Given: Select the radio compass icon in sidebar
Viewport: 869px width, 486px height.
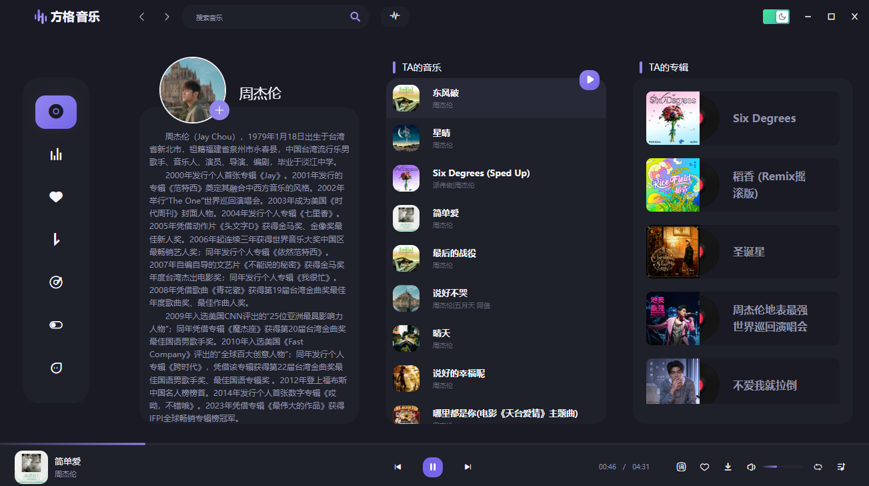Looking at the screenshot, I should coord(55,282).
